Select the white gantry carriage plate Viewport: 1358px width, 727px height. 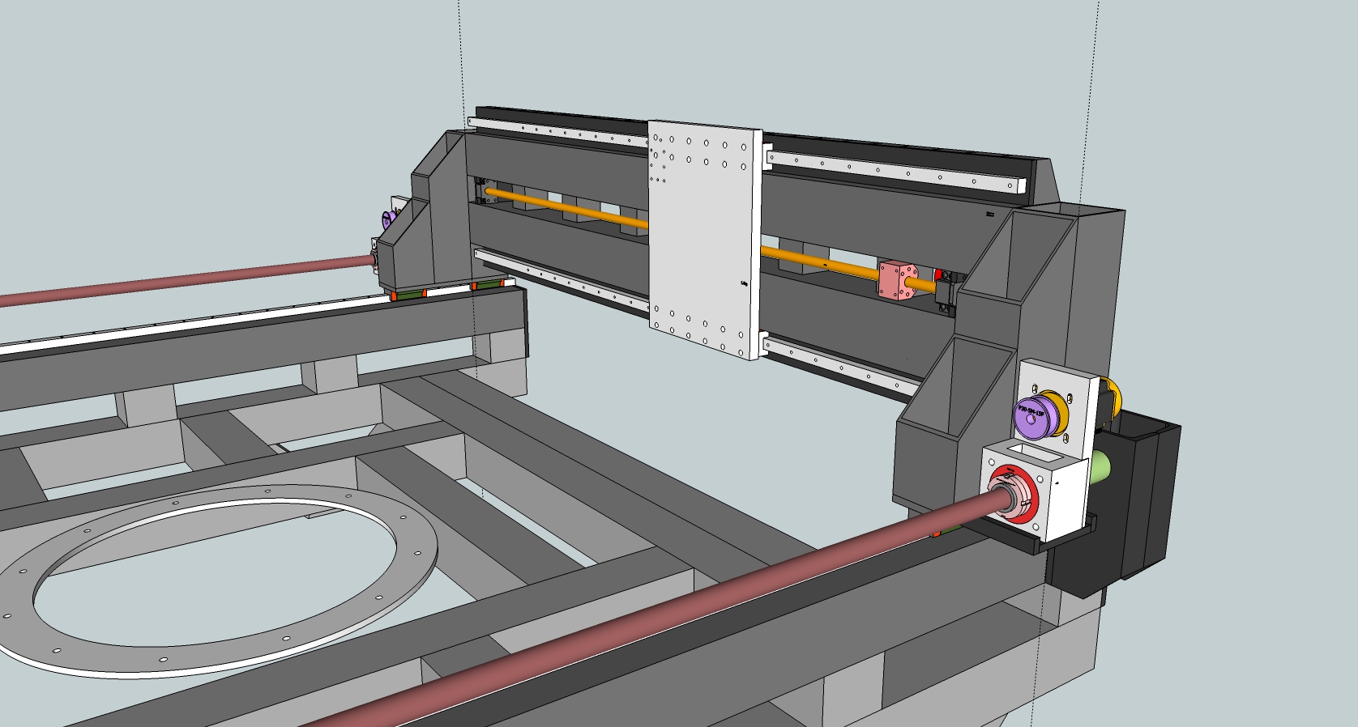click(703, 243)
